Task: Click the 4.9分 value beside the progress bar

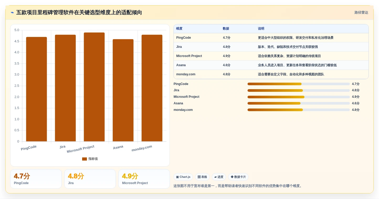Action: tap(356, 97)
